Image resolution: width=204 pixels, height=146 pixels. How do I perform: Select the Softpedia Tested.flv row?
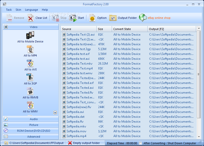tap(129, 93)
